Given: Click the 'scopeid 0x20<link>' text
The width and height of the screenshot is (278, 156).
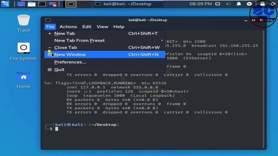Looking at the screenshot, I should (222, 54).
